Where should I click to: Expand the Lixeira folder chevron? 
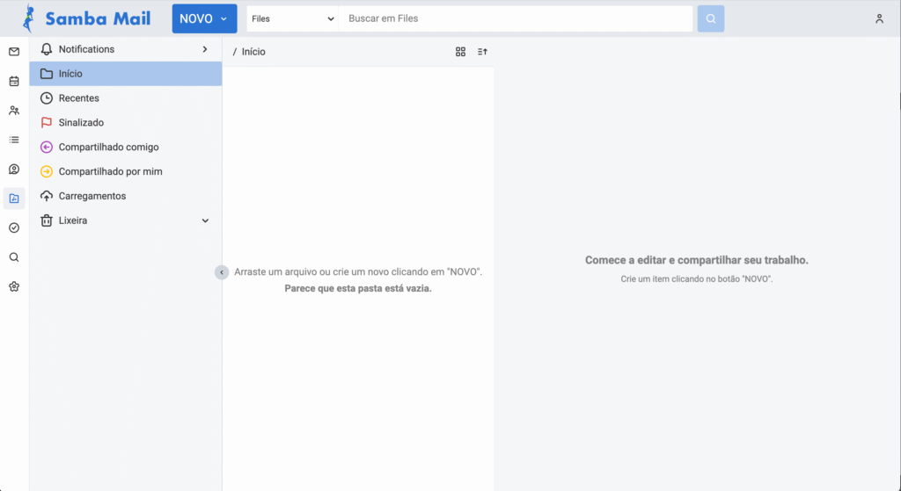pos(205,220)
